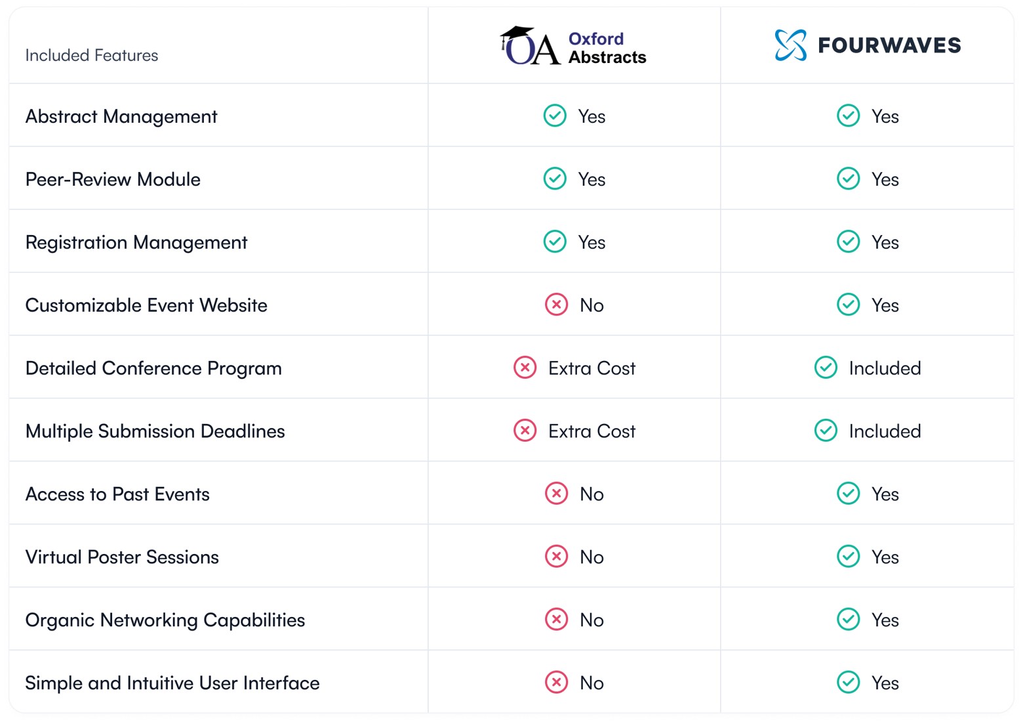Click Oxford's check icon for Registration Management
Viewport: 1023px width, 724px height.
point(555,242)
